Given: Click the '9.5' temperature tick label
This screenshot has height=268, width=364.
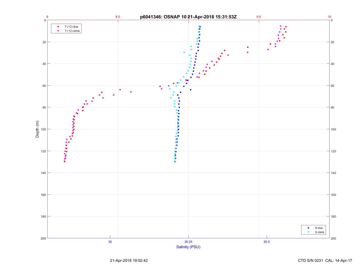Looking at the screenshot, I should [x=258, y=17].
